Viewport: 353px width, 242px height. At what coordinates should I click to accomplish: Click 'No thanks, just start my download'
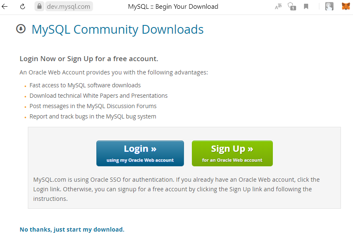(72, 230)
